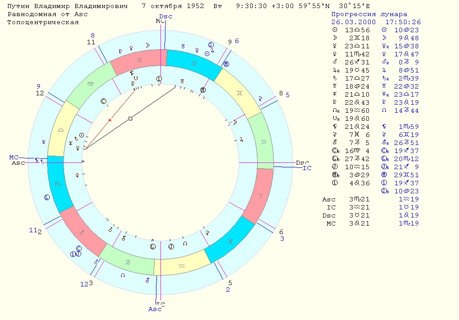The image size is (459, 320).
Task: Select the timezone offset "+3:00"
Action: click(x=283, y=6)
